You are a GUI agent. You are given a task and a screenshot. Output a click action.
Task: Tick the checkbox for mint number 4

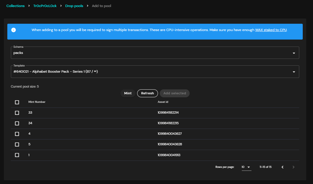(17, 134)
